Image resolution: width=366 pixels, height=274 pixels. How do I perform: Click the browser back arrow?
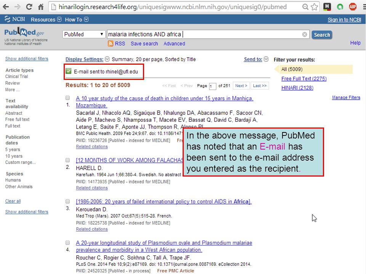click(6, 7)
